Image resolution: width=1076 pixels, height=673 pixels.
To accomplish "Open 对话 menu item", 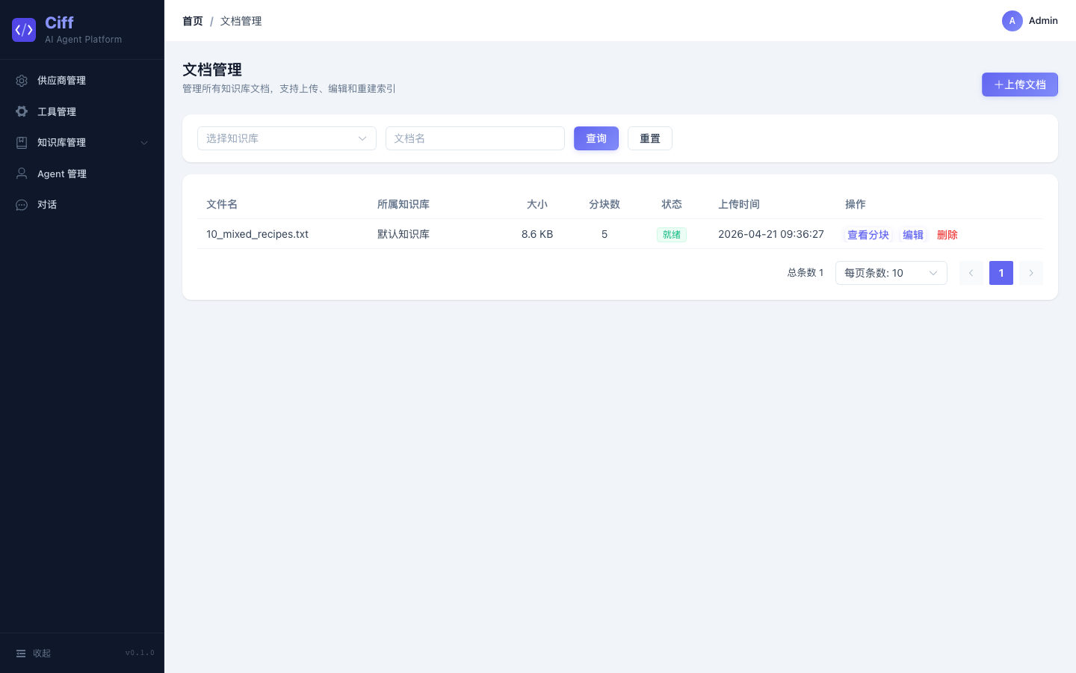I will pos(82,205).
